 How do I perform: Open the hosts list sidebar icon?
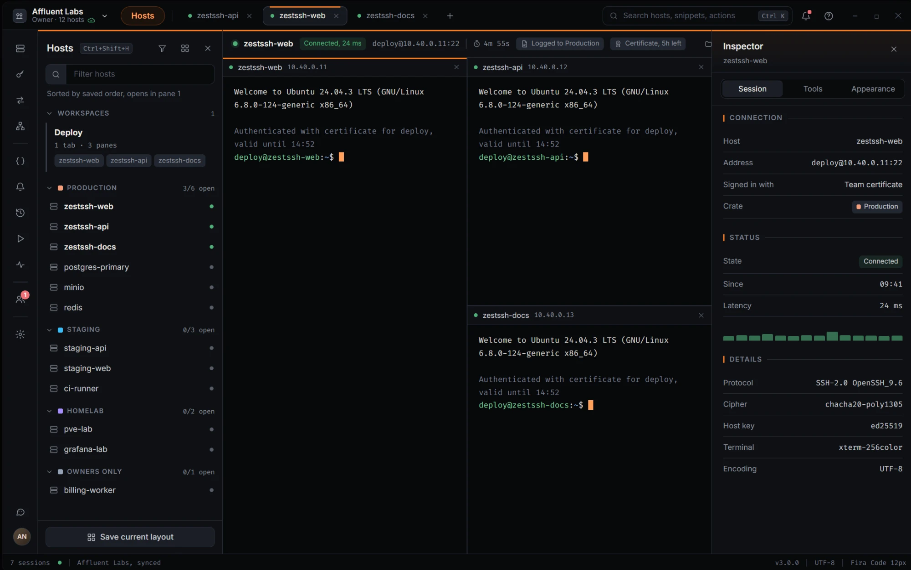(x=20, y=48)
